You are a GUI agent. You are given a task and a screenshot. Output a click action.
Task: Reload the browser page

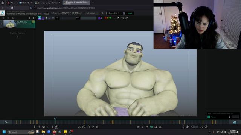tap(12, 8)
